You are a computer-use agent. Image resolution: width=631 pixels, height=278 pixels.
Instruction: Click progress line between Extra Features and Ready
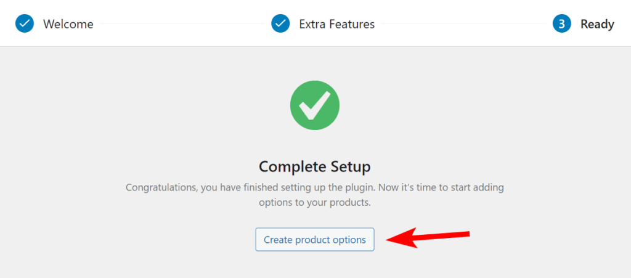463,25
